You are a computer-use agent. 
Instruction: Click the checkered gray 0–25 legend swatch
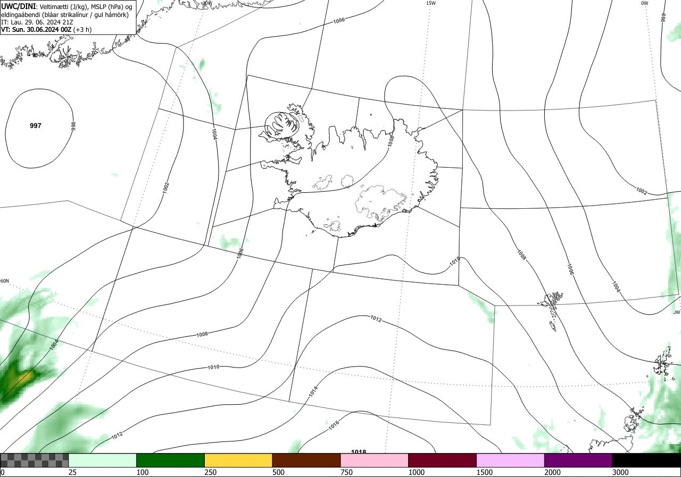[35, 460]
